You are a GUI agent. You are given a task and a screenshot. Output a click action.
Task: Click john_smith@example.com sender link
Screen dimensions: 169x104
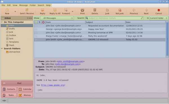pyautogui.click(x=70, y=61)
